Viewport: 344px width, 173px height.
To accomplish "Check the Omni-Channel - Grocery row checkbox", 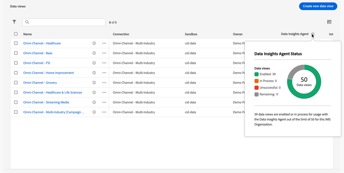I will 16,83.
